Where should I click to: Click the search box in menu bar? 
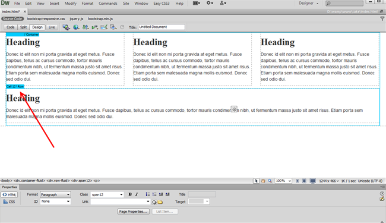click(344, 3)
